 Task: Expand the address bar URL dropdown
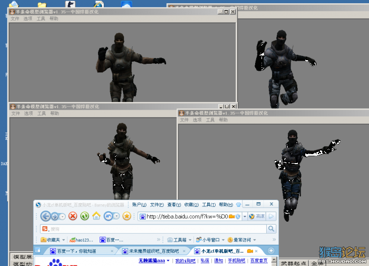(245, 216)
